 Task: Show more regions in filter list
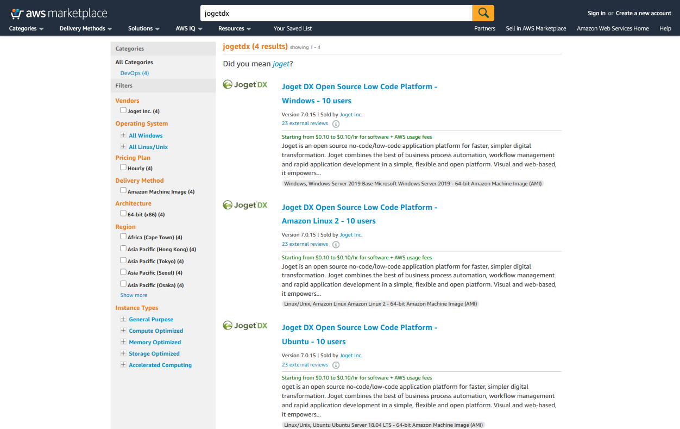134,295
